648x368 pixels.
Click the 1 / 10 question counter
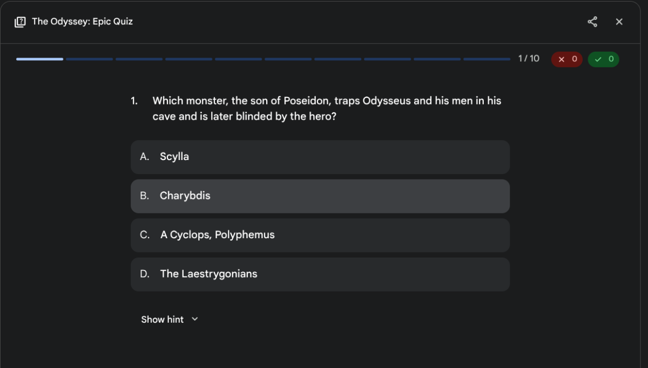[529, 58]
